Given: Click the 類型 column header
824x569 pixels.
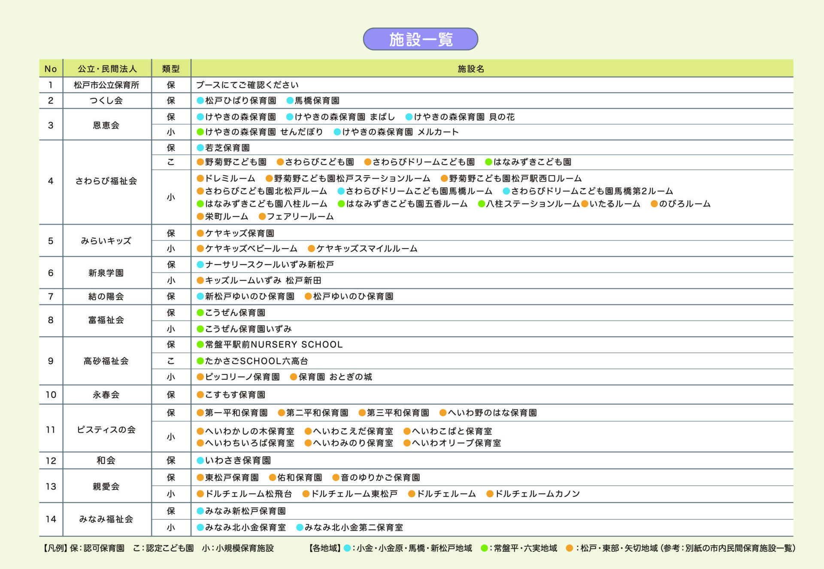Looking at the screenshot, I should coord(171,69).
